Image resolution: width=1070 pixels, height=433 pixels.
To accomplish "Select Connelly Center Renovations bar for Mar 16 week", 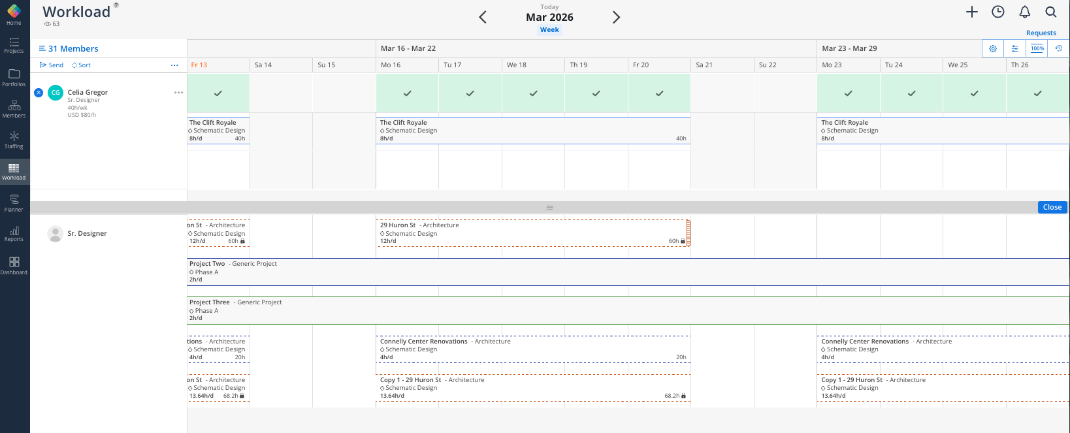I will pyautogui.click(x=533, y=349).
